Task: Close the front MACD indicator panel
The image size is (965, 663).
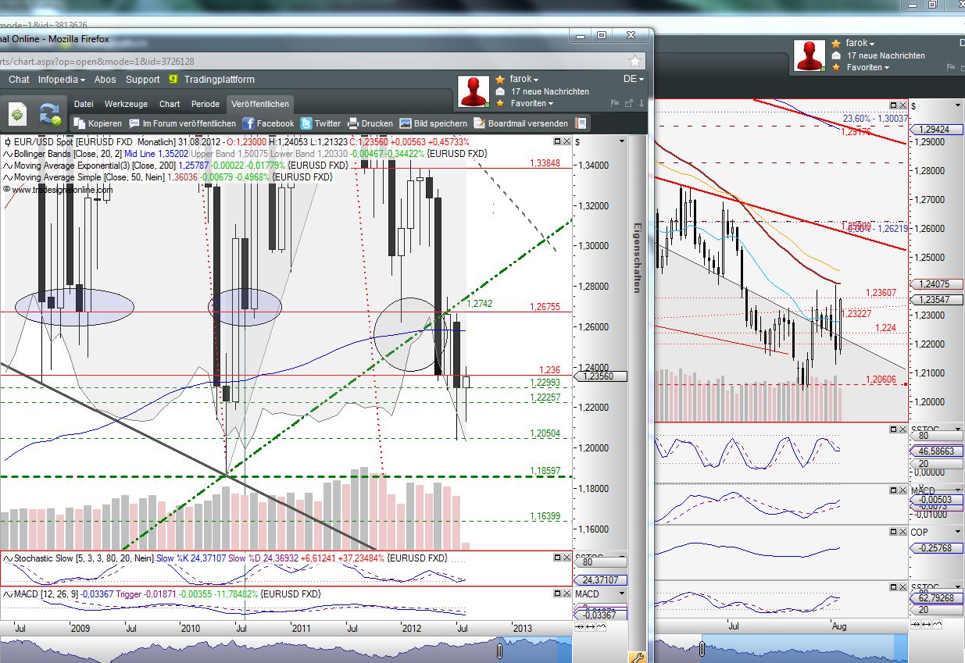Action: click(566, 594)
